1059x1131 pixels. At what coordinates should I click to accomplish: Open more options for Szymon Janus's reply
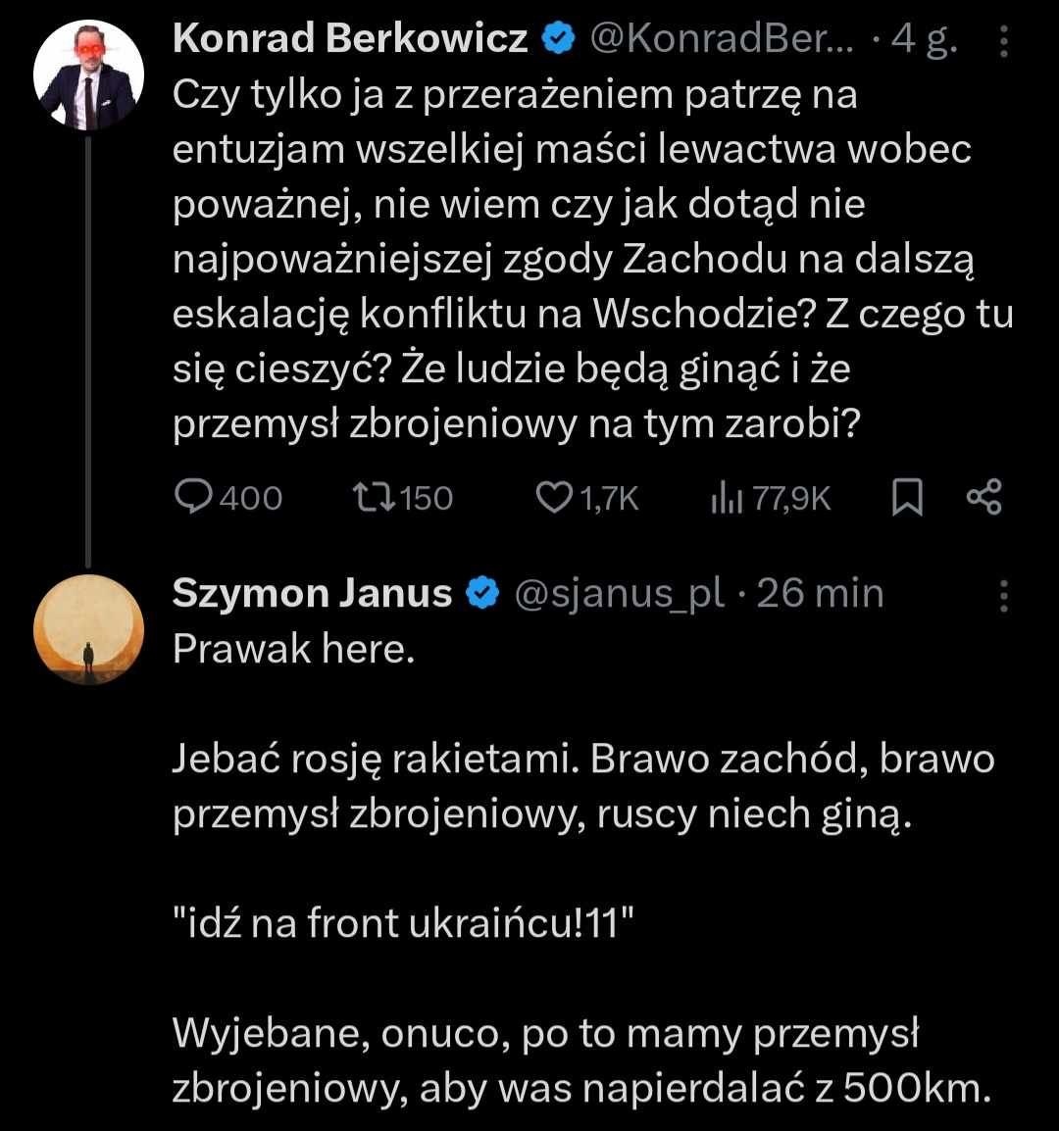[1003, 595]
